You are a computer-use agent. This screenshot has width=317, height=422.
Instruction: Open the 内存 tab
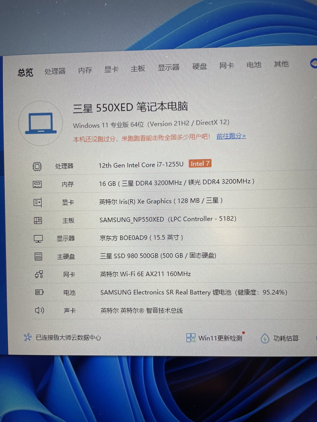pyautogui.click(x=85, y=70)
